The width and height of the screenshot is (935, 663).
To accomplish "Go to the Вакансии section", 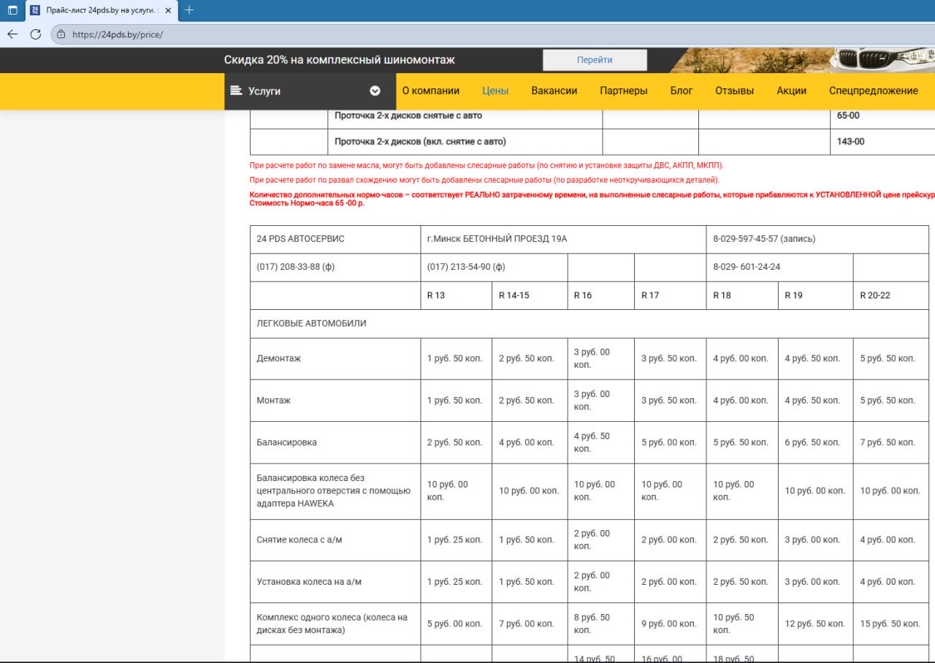I will tap(554, 91).
